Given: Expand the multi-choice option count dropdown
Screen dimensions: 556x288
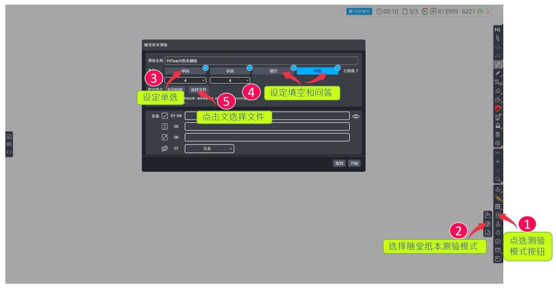Looking at the screenshot, I should (230, 80).
